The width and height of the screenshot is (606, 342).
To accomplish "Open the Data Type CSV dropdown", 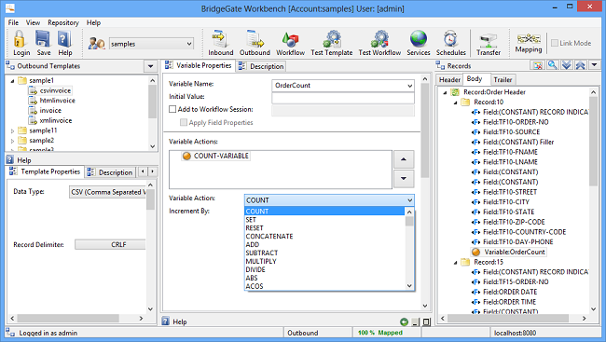I will 108,192.
